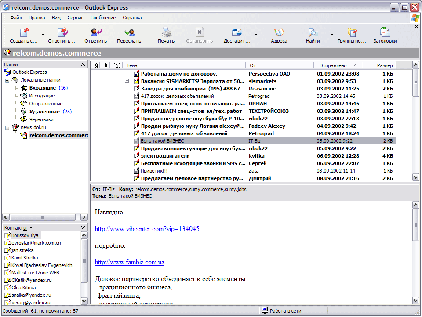Open Найти dropdown arrow
The width and height of the screenshot is (422, 317).
(x=332, y=35)
